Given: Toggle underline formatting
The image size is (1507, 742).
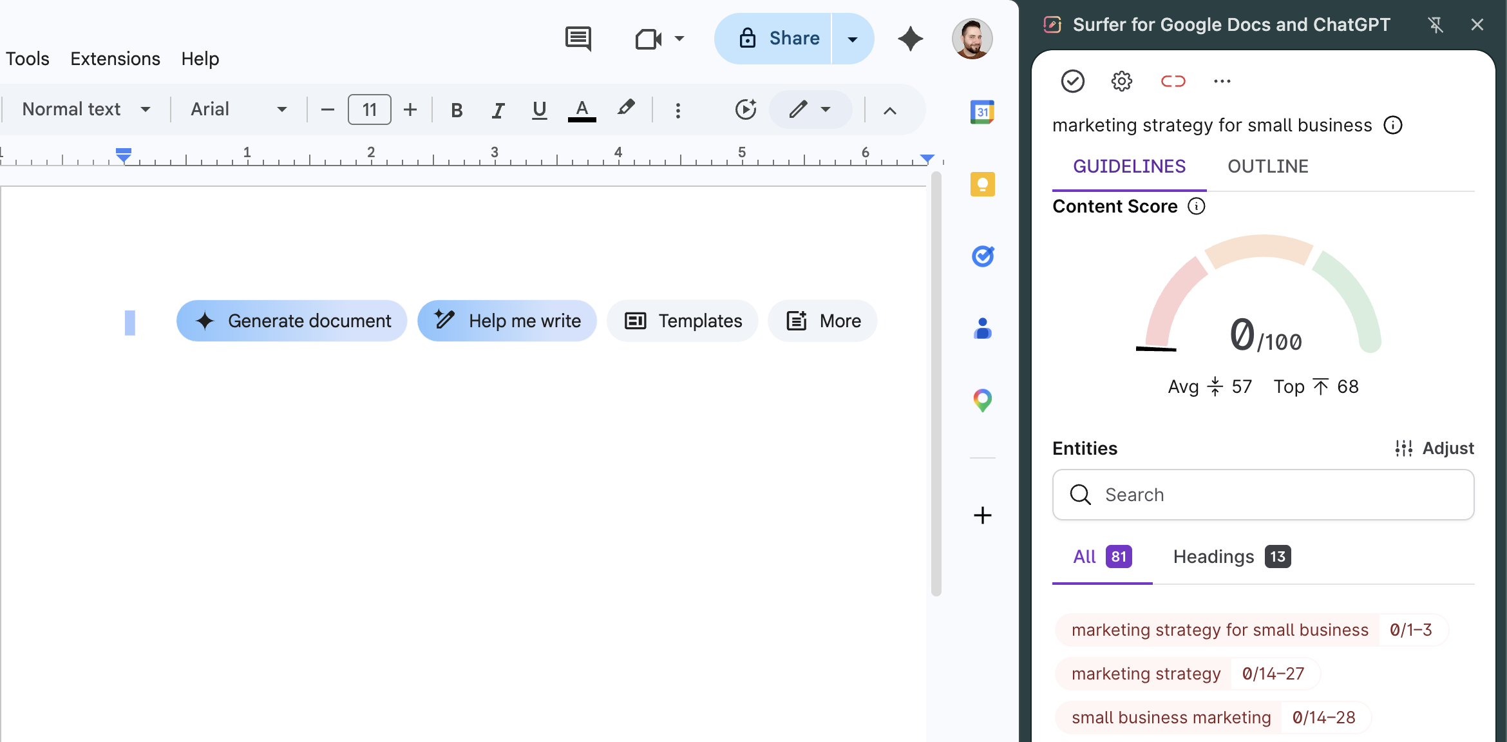Looking at the screenshot, I should pos(539,110).
